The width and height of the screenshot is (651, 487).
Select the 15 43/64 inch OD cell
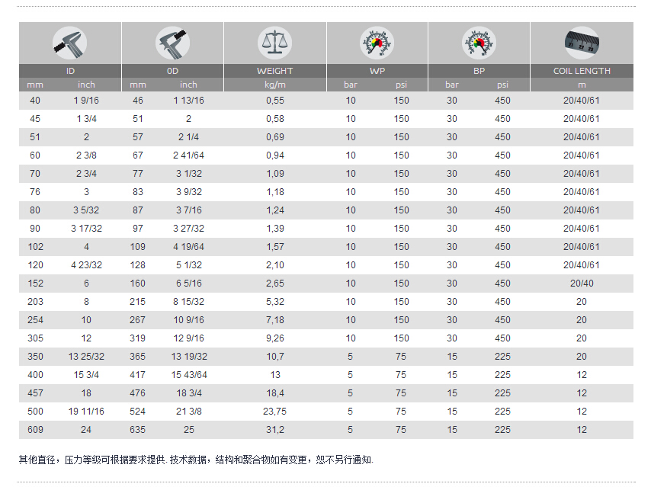coord(188,375)
